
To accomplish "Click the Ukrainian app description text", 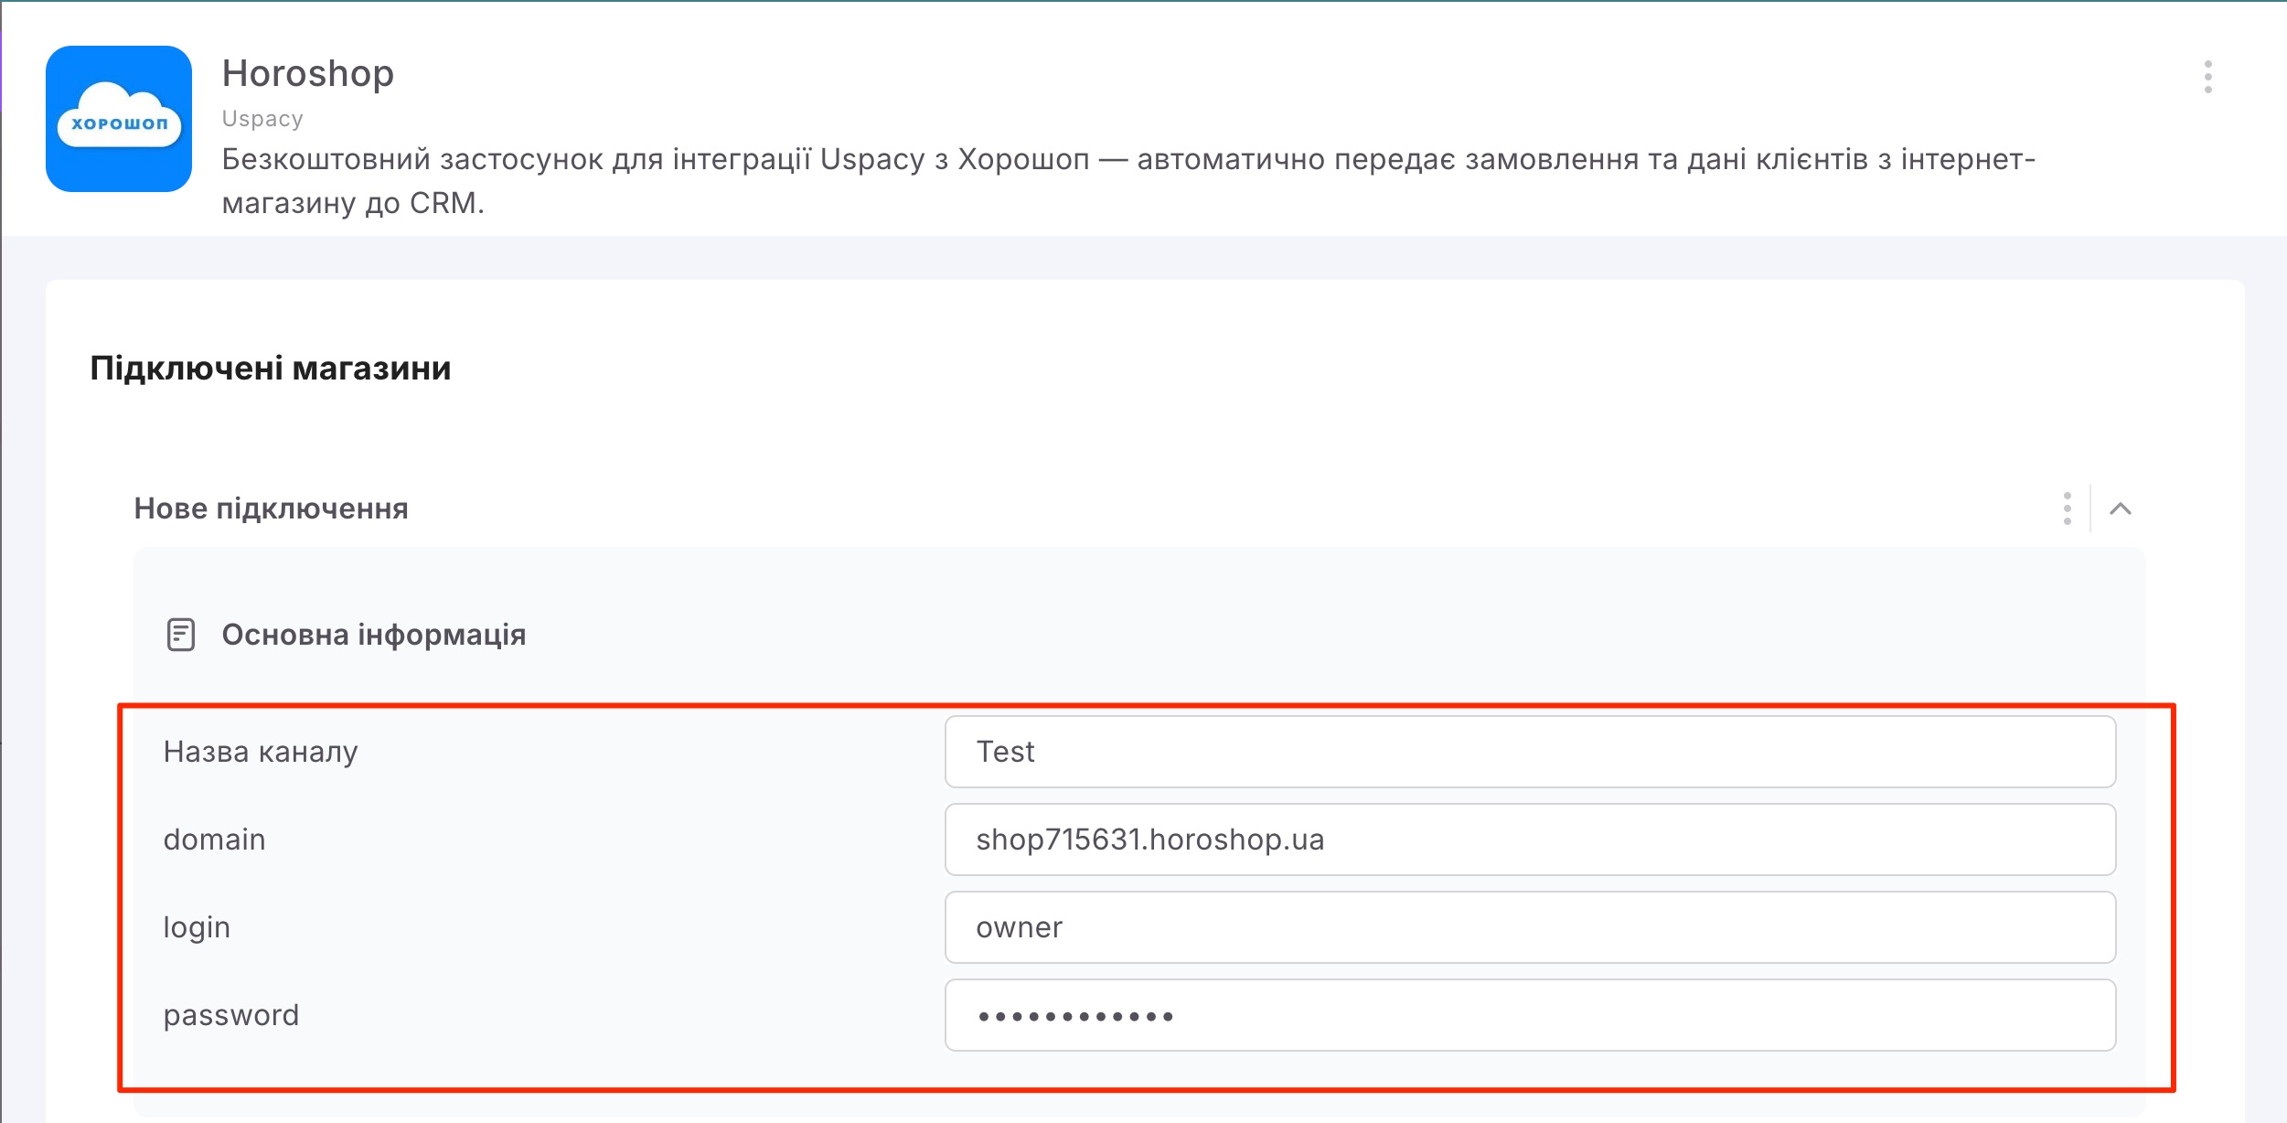I will (x=1128, y=181).
